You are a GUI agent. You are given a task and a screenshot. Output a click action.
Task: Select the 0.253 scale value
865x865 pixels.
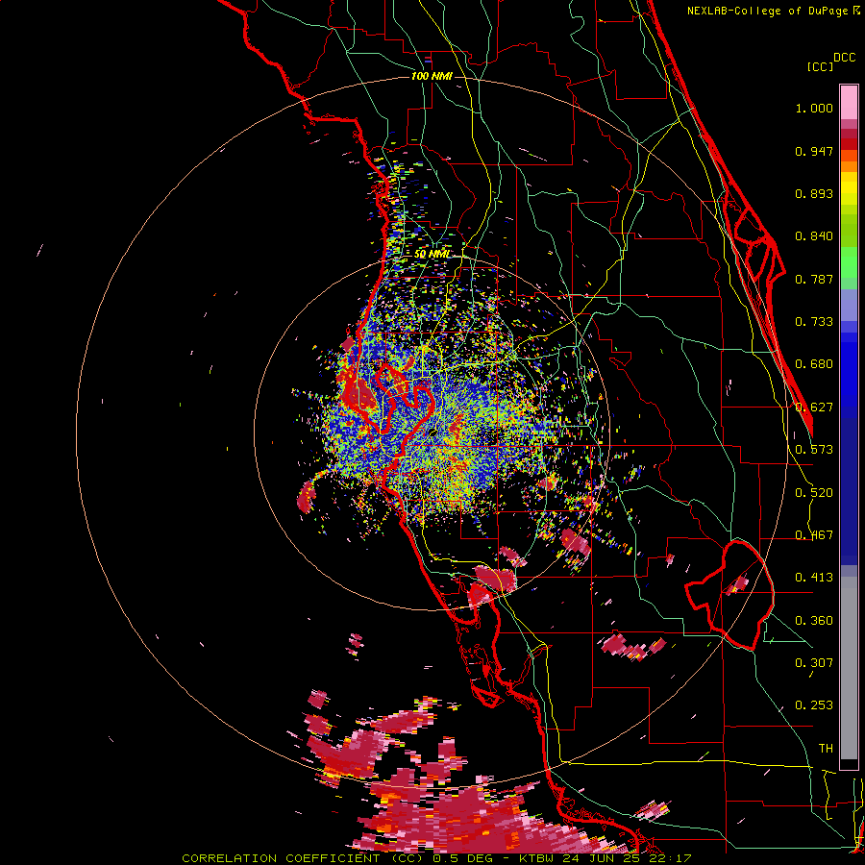814,705
